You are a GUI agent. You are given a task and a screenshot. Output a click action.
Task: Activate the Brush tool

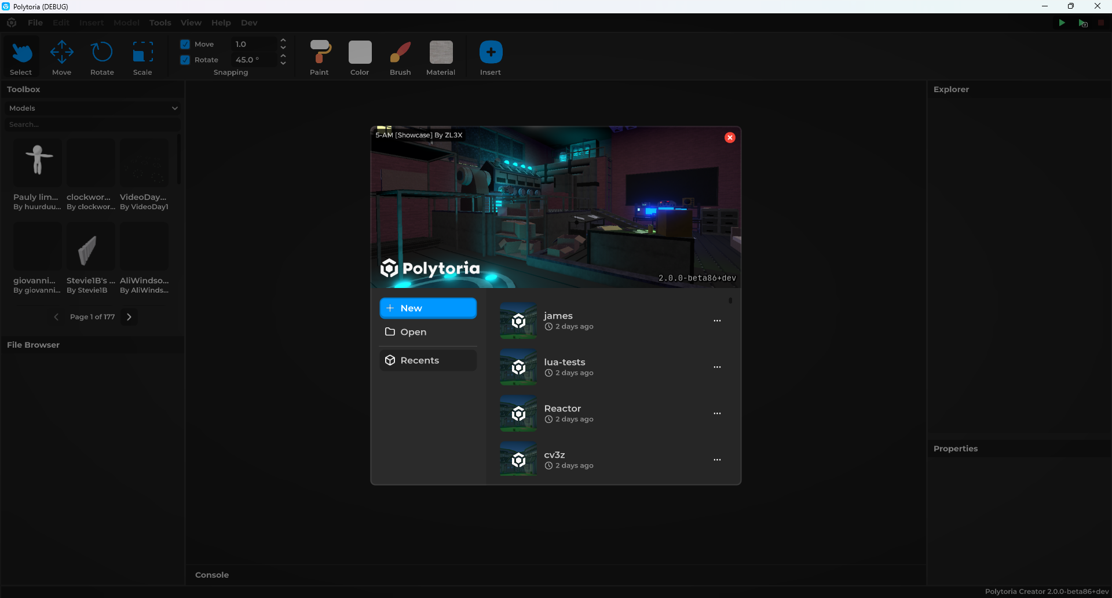[x=400, y=57]
